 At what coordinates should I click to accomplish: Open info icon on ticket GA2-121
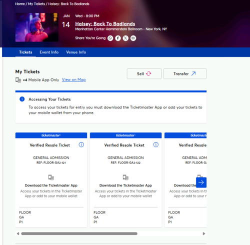(x=81, y=144)
